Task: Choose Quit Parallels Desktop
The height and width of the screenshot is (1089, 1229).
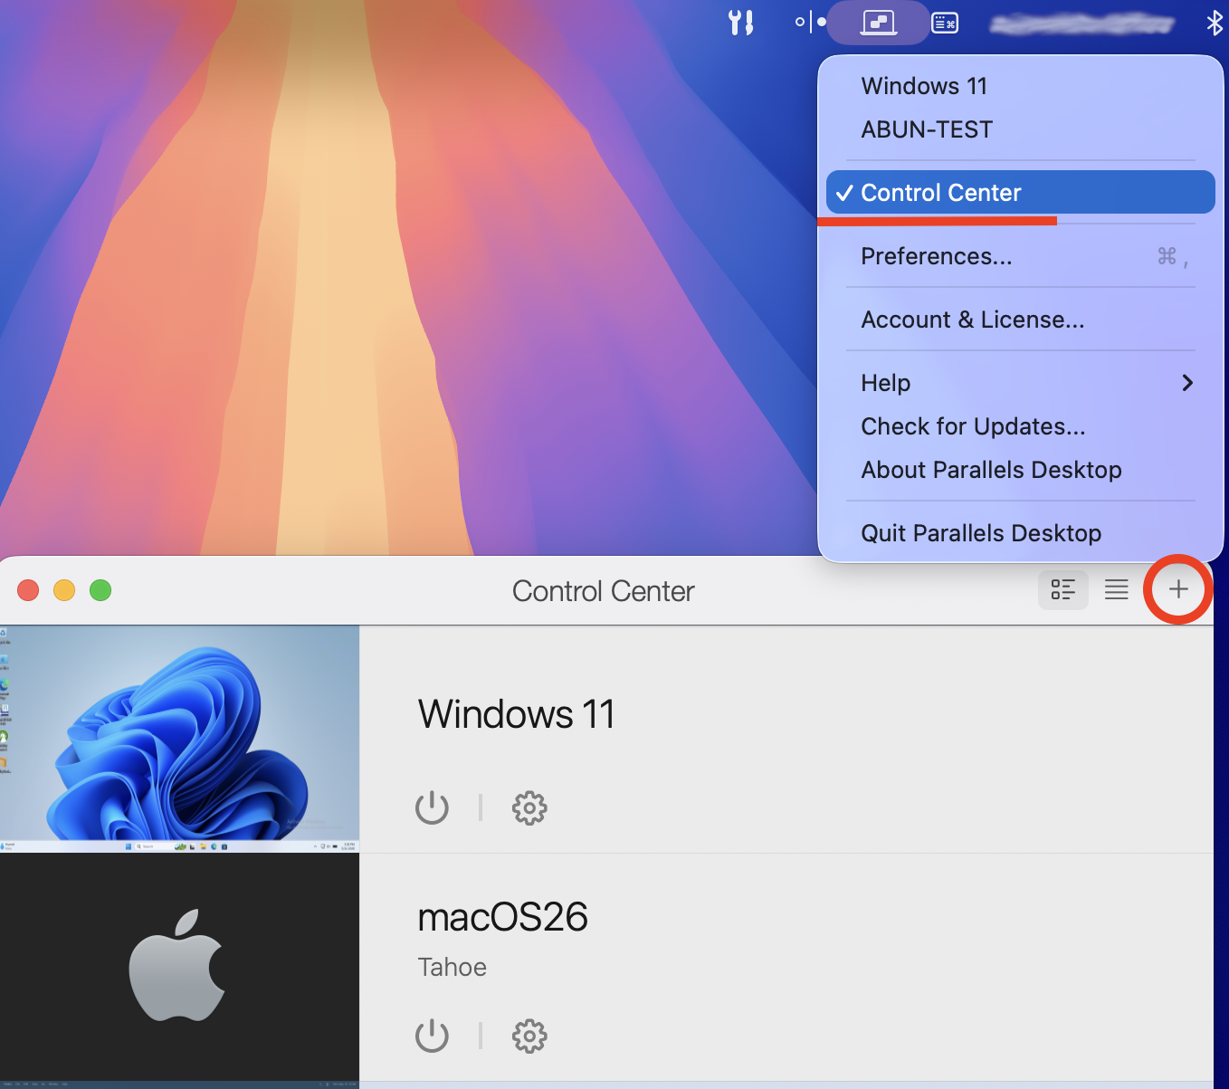Action: coord(1020,533)
